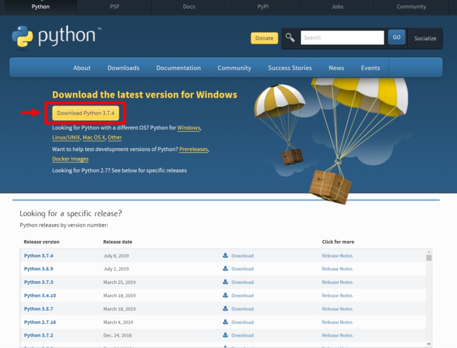Click the 'Release version' column header
This screenshot has width=457, height=348.
pos(42,242)
